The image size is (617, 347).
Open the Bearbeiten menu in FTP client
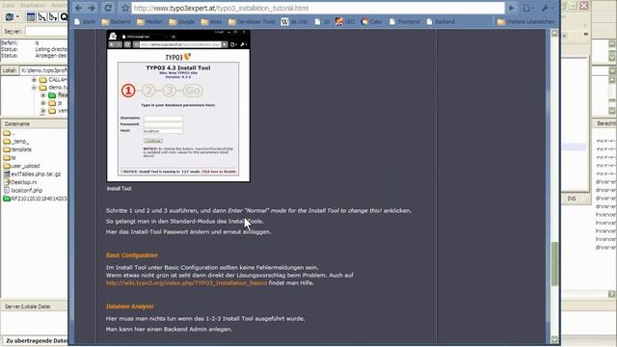33,5
